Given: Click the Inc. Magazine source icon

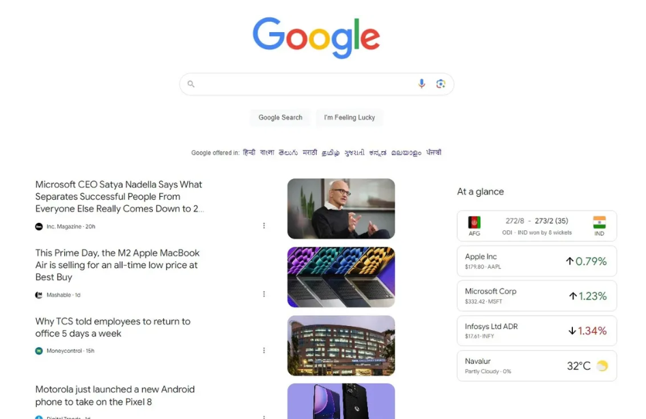Looking at the screenshot, I should coord(39,226).
